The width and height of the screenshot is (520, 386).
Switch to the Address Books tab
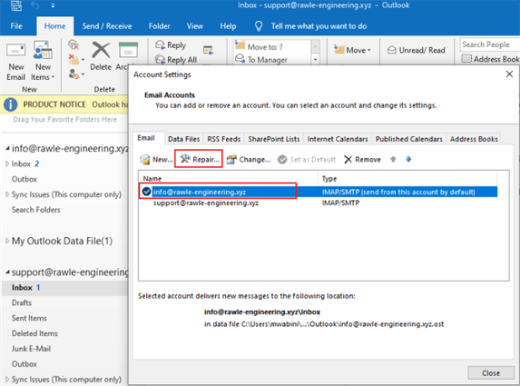point(474,139)
